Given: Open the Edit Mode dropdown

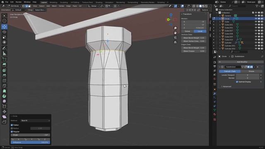Looking at the screenshot, I should click(x=14, y=6).
